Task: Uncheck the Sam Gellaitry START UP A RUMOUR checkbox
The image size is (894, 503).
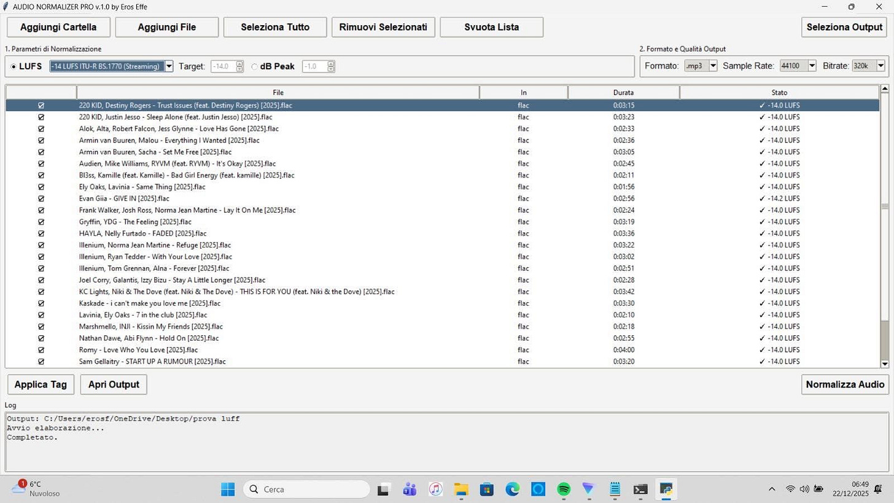Action: point(41,362)
